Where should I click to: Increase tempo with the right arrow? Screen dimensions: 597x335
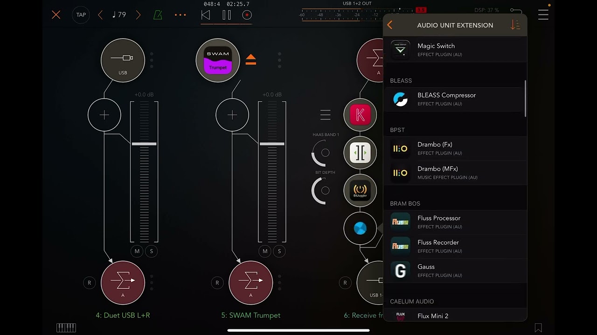[x=138, y=15]
